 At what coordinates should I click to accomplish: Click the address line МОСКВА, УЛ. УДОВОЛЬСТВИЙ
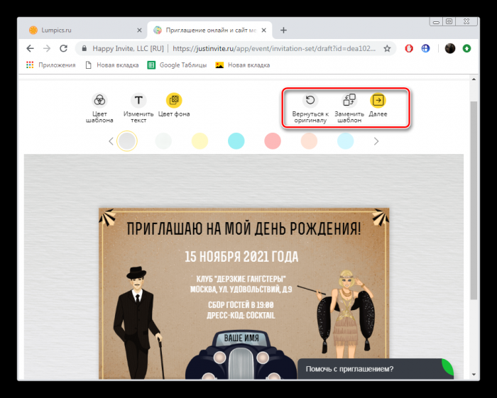241,289
